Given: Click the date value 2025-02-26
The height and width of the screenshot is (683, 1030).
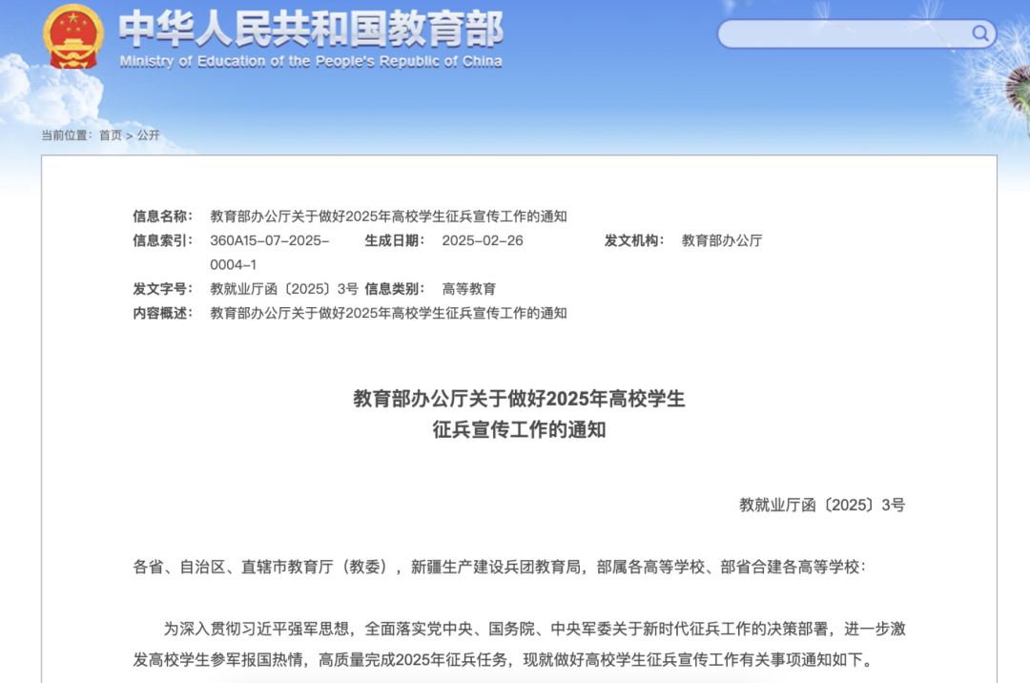Looking at the screenshot, I should coord(483,240).
